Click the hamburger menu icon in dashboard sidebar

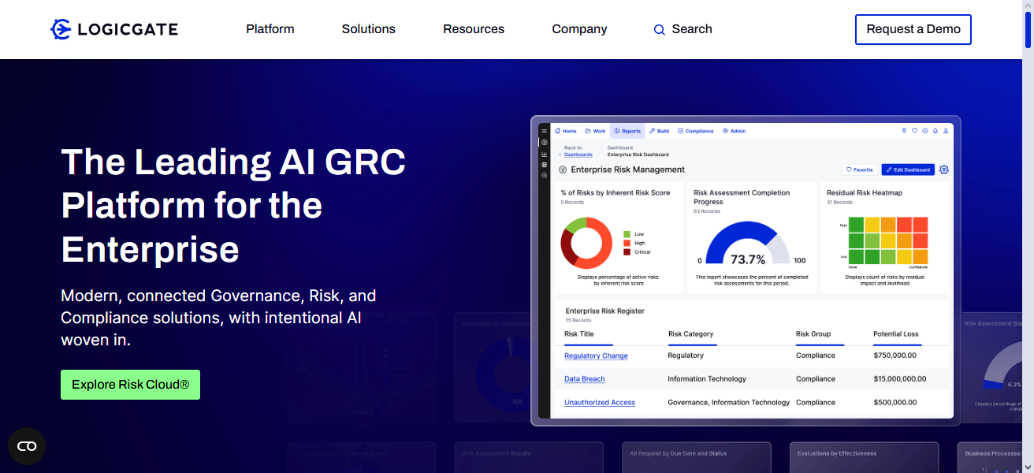click(x=544, y=131)
